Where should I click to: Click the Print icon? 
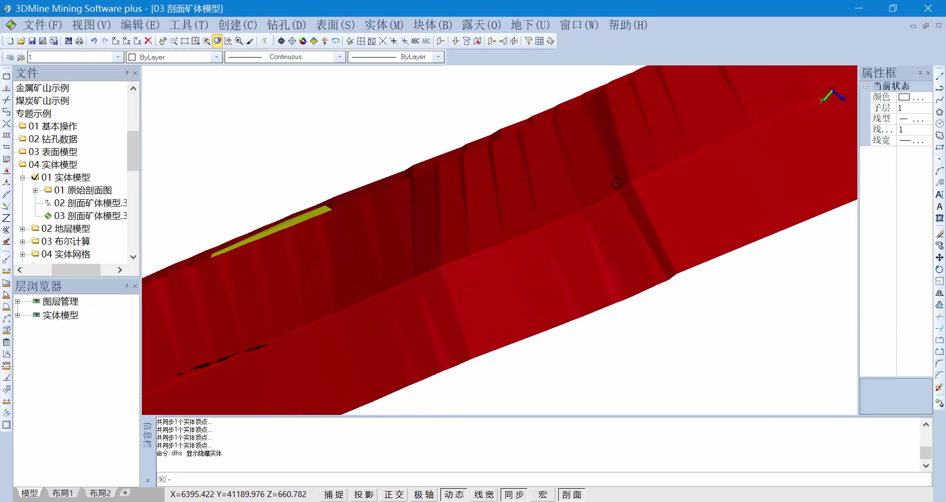[79, 41]
